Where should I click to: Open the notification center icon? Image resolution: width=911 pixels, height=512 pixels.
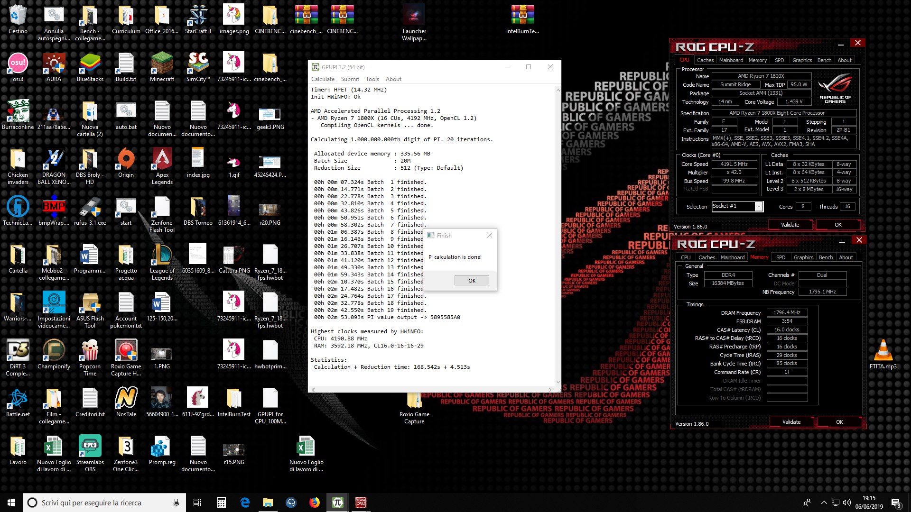pyautogui.click(x=896, y=503)
